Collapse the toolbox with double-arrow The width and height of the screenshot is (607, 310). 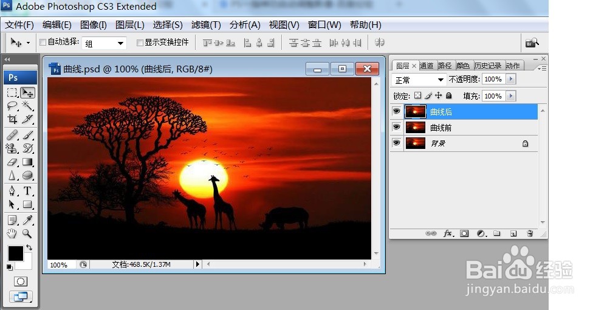[x=7, y=60]
